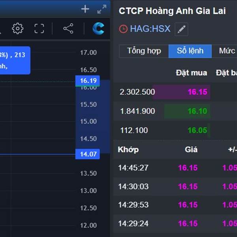Select trade row at 14:29:53
Screen dimensions: 237x237
click(175, 205)
